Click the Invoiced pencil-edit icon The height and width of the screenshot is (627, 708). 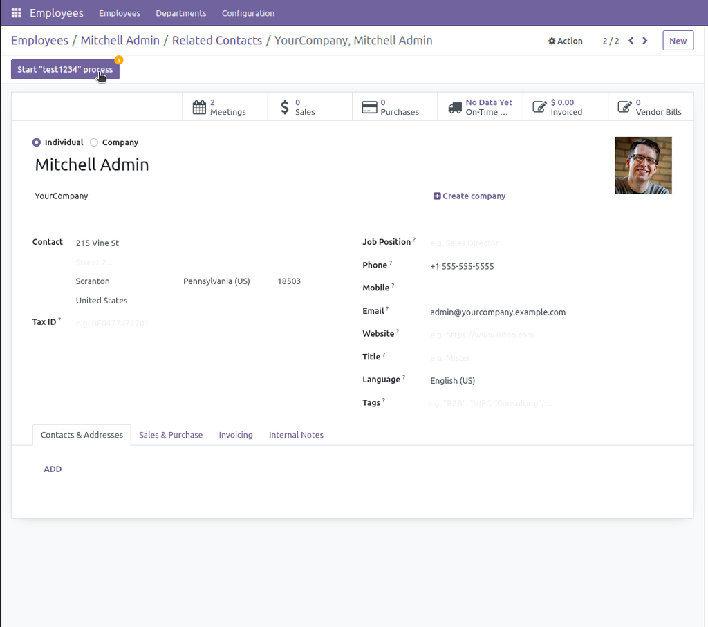[x=539, y=107]
